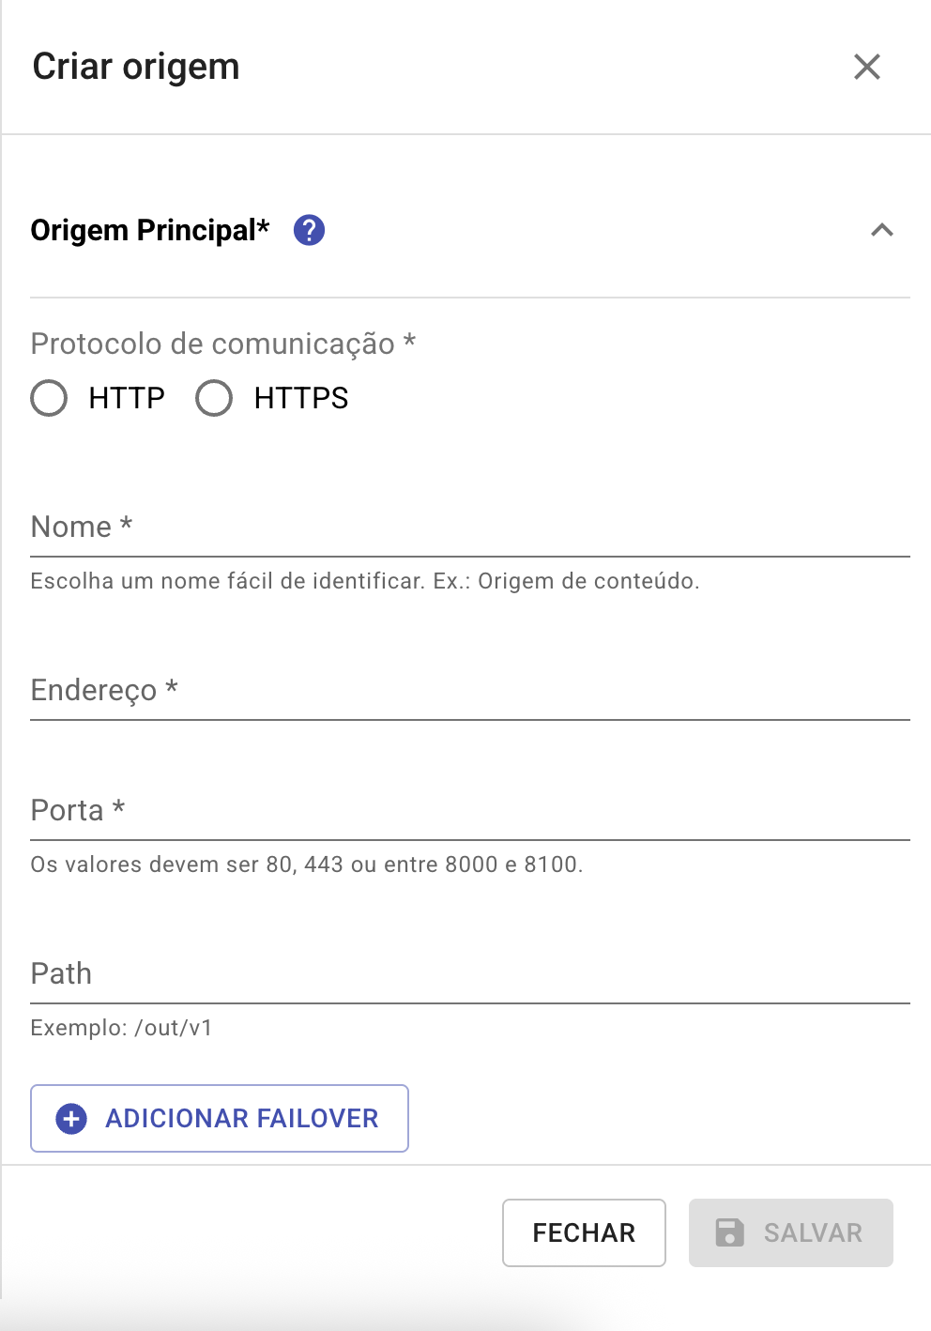The image size is (931, 1331).
Task: Click the plus icon beside Adicionar Failover
Action: pos(71,1119)
